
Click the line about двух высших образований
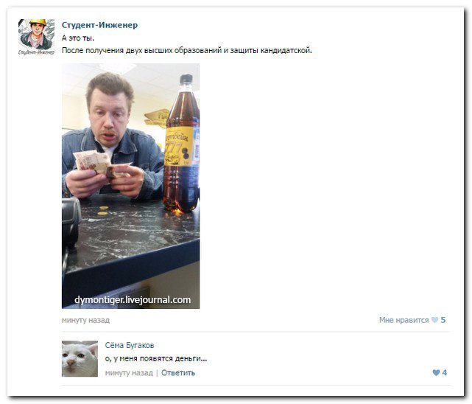click(x=186, y=50)
